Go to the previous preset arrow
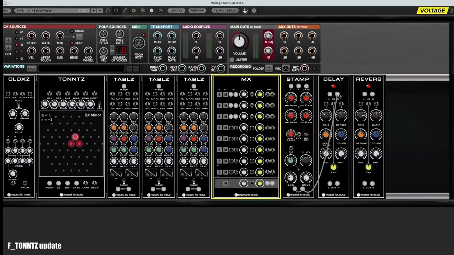Viewport: 454px width, 255px height. coord(94,11)
